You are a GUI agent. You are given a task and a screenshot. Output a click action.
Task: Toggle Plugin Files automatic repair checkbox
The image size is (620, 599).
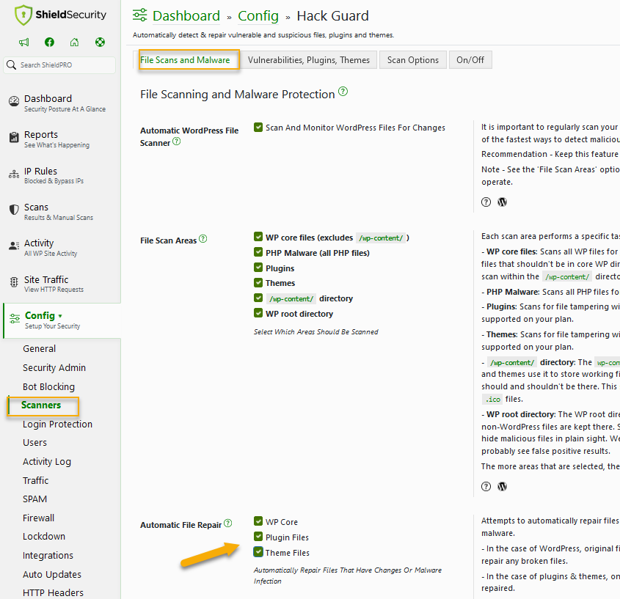tap(258, 537)
